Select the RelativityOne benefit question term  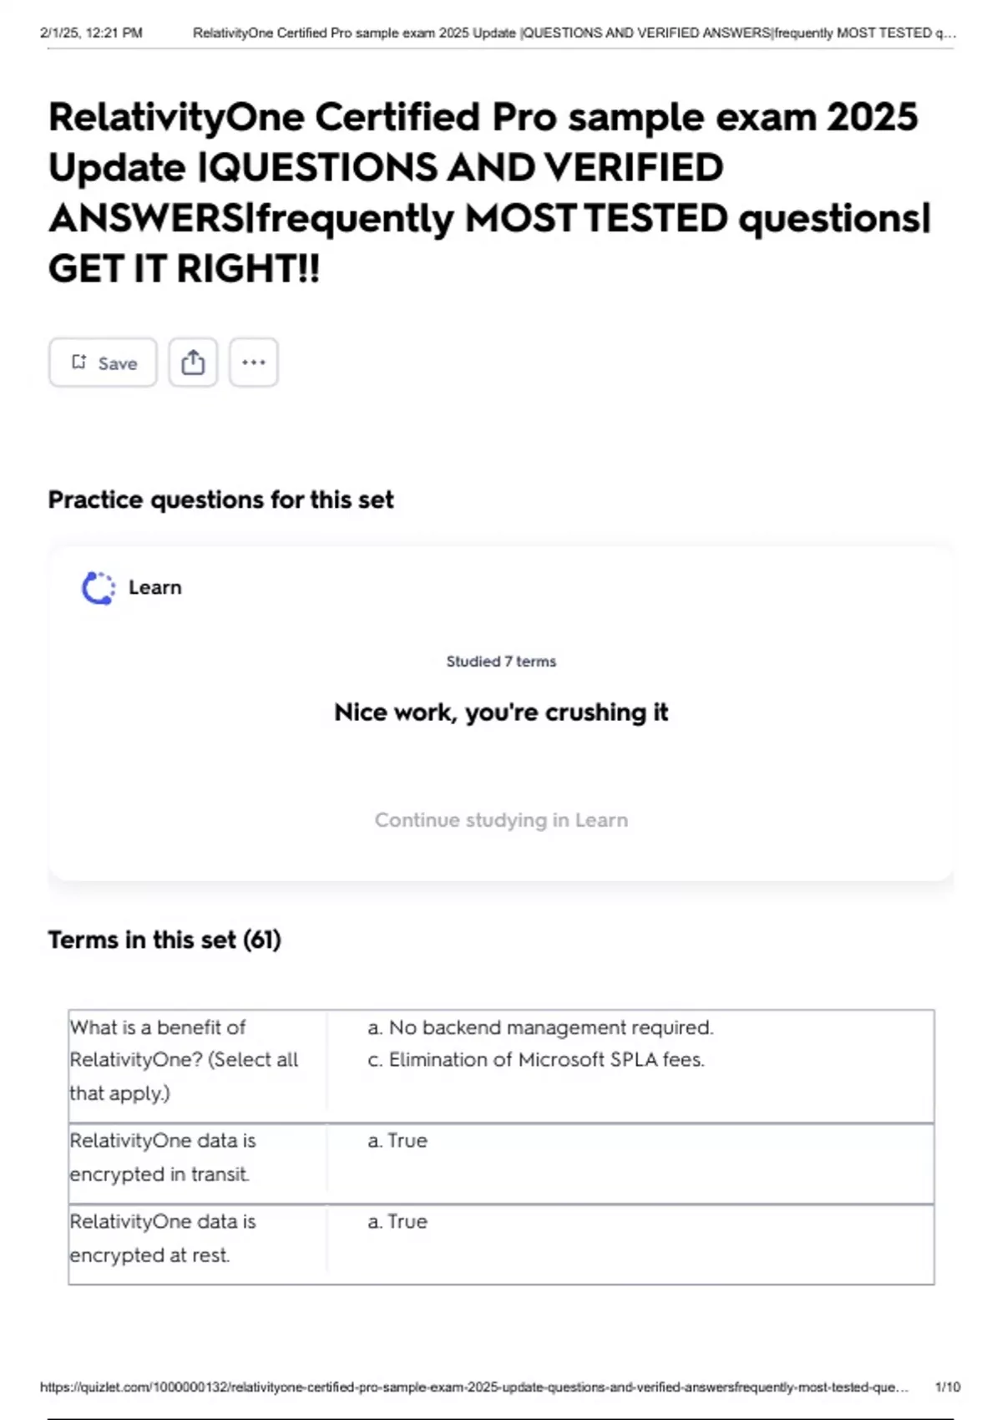pyautogui.click(x=184, y=1060)
